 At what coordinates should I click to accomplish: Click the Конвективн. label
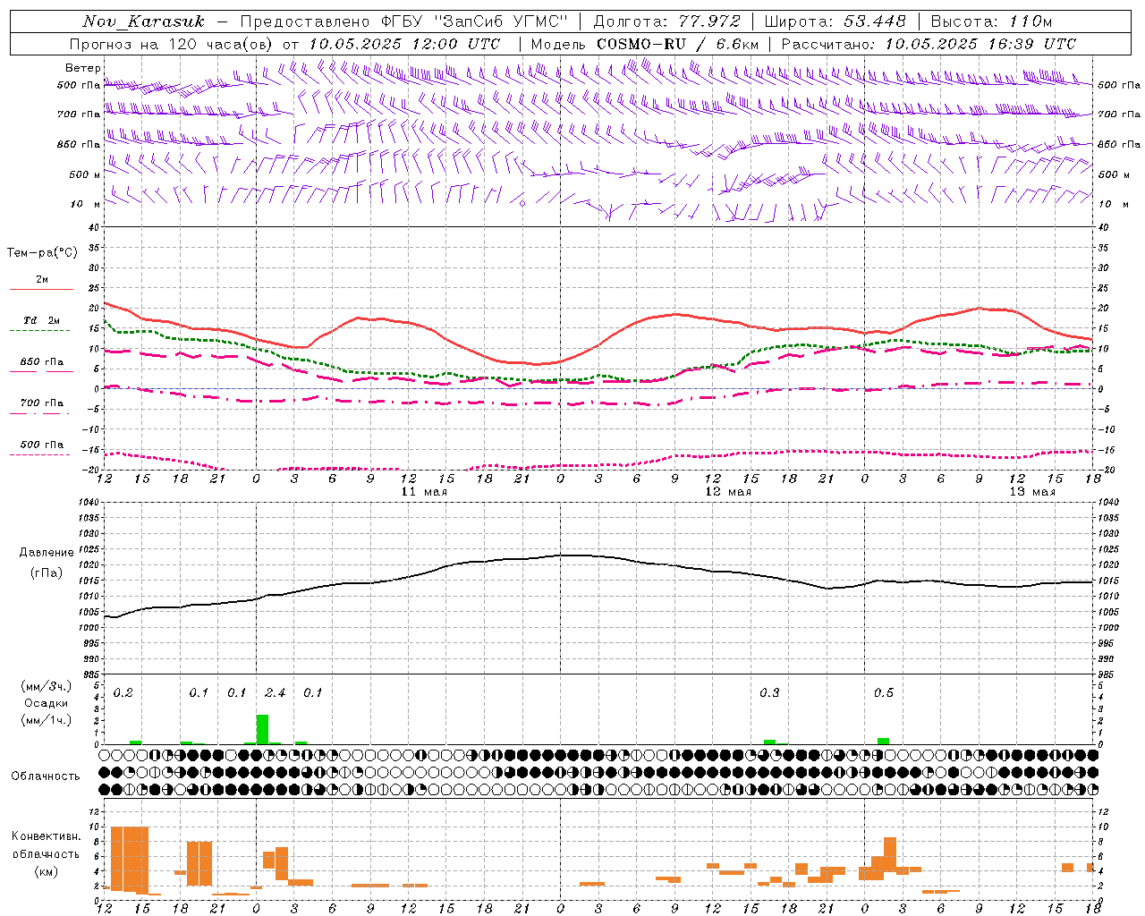[x=47, y=836]
